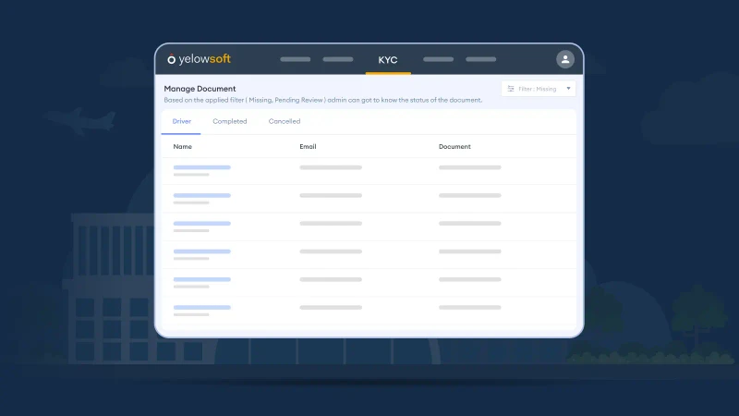Click the nav item immediately right of KYC
The width and height of the screenshot is (739, 416).
[438, 59]
